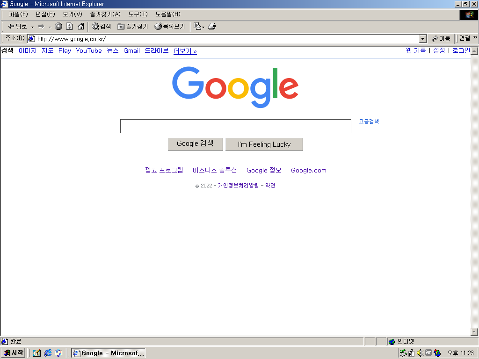The height and width of the screenshot is (359, 479).
Task: Open the 도움말(H) menu
Action: 168,14
